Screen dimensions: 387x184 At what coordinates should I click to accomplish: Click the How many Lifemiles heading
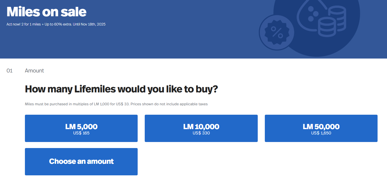point(121,89)
